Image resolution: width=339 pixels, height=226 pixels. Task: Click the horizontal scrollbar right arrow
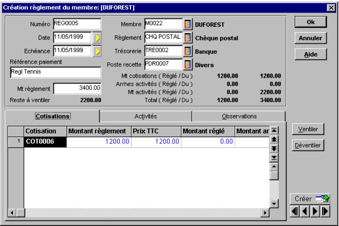click(x=265, y=213)
